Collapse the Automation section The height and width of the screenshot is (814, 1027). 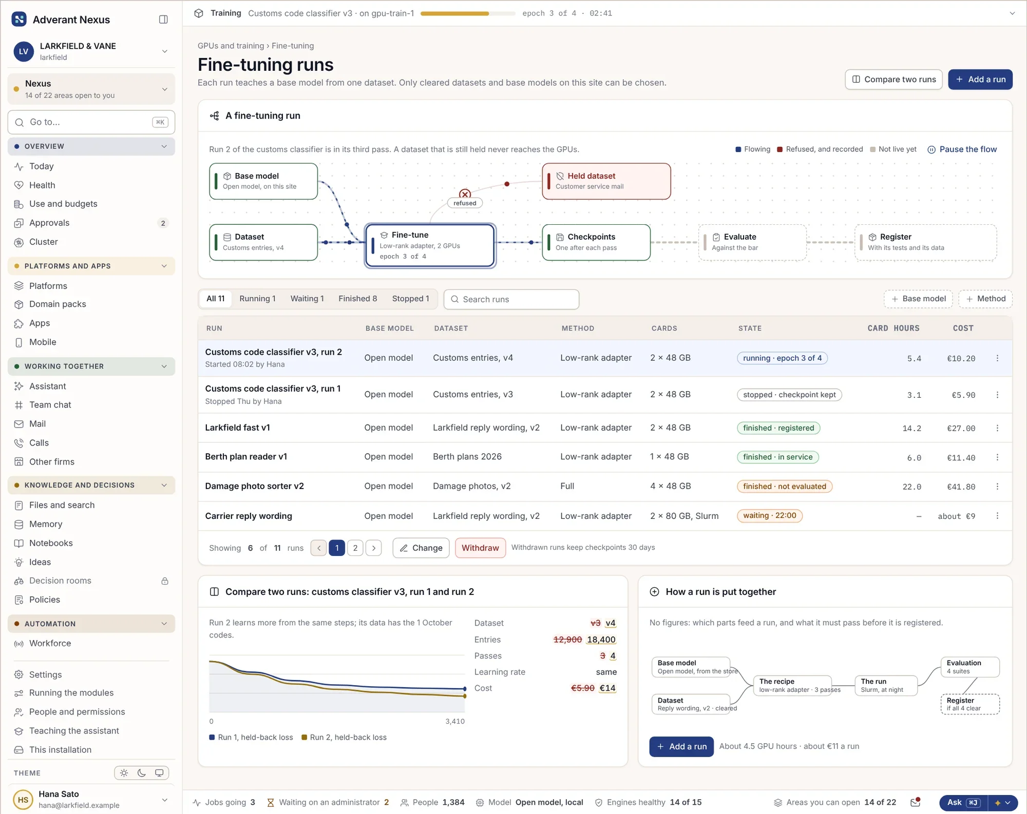(x=164, y=624)
